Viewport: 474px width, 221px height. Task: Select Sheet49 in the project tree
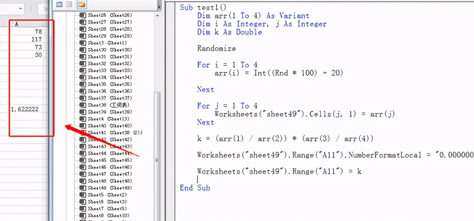pyautogui.click(x=106, y=188)
